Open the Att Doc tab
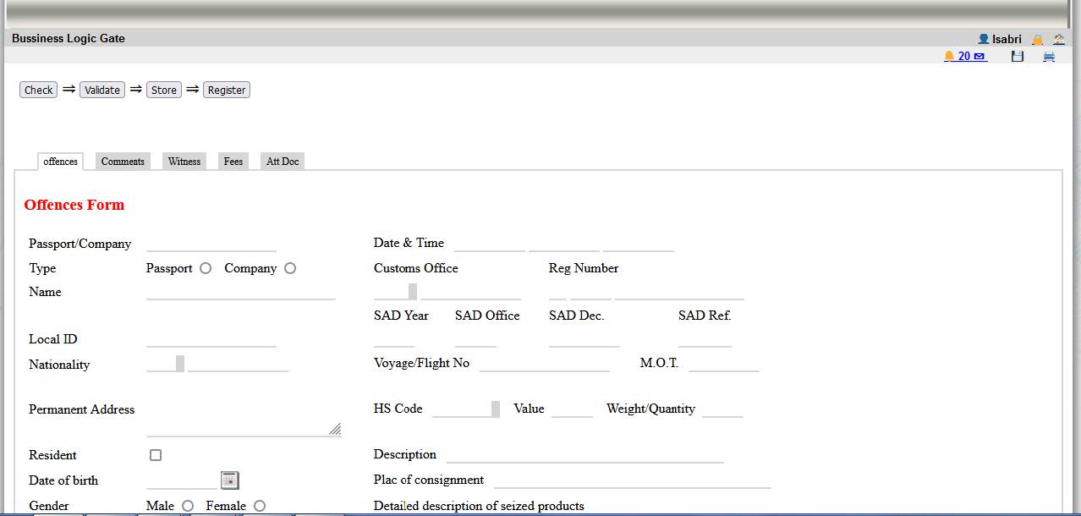The image size is (1081, 516). pyautogui.click(x=283, y=162)
